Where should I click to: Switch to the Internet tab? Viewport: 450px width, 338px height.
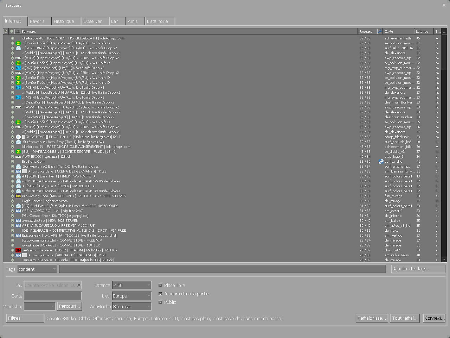[15, 21]
